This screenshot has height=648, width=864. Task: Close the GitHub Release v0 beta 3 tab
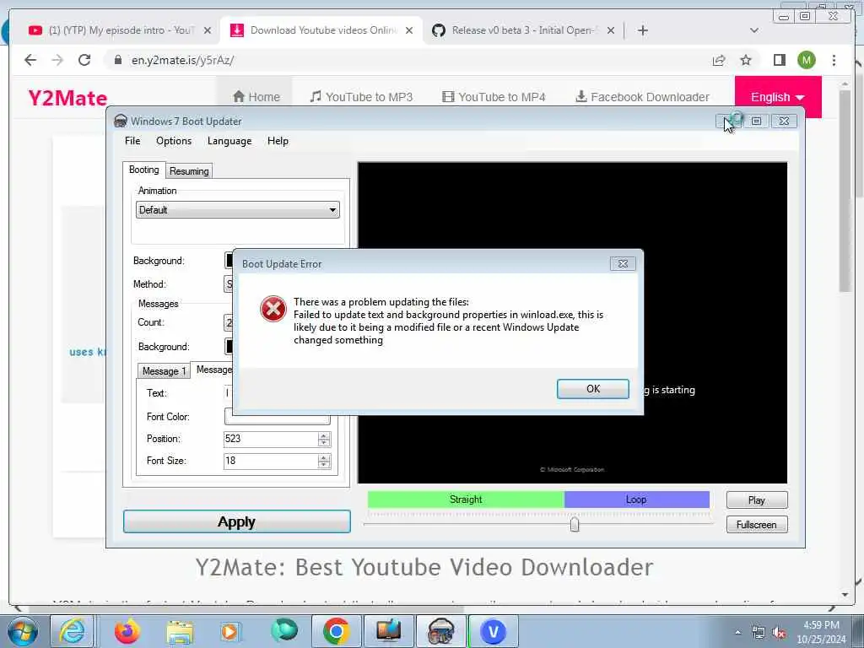point(611,30)
